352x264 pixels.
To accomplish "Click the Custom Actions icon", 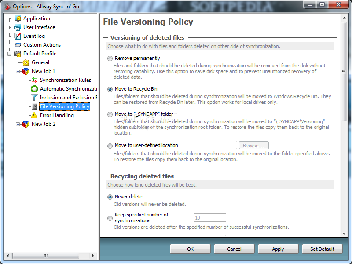I will click(18, 45).
